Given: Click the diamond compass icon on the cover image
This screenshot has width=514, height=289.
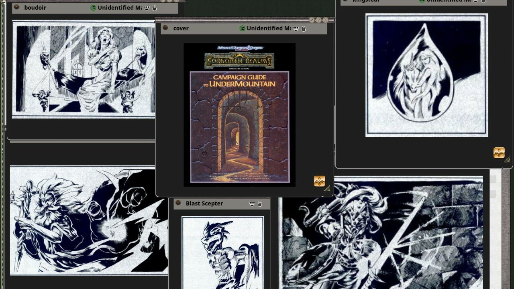Looking at the screenshot, I should 320,181.
